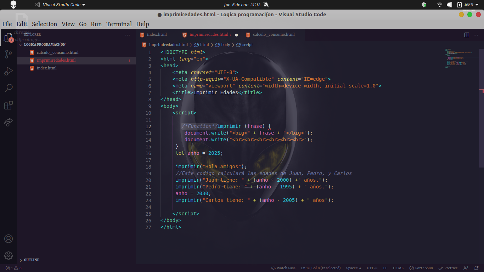Open the Alienware activities logo
Image resolution: width=484 pixels, height=272 pixels.
[x=13, y=5]
